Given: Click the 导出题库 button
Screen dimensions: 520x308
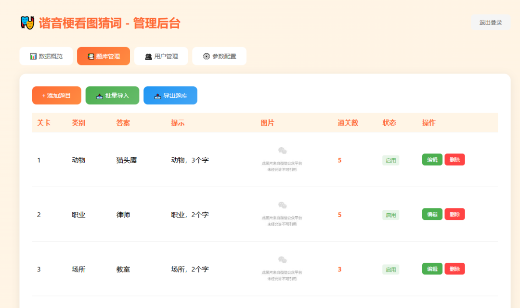Looking at the screenshot, I should pos(170,95).
